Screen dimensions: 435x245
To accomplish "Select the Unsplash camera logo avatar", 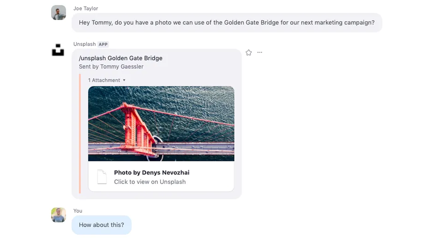I will tap(58, 50).
